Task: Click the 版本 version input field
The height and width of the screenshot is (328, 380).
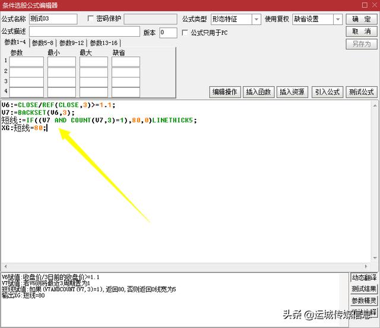Action: [x=168, y=33]
